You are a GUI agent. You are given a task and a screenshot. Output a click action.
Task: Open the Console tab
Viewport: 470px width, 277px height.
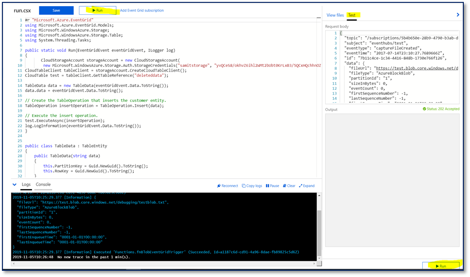pos(43,184)
